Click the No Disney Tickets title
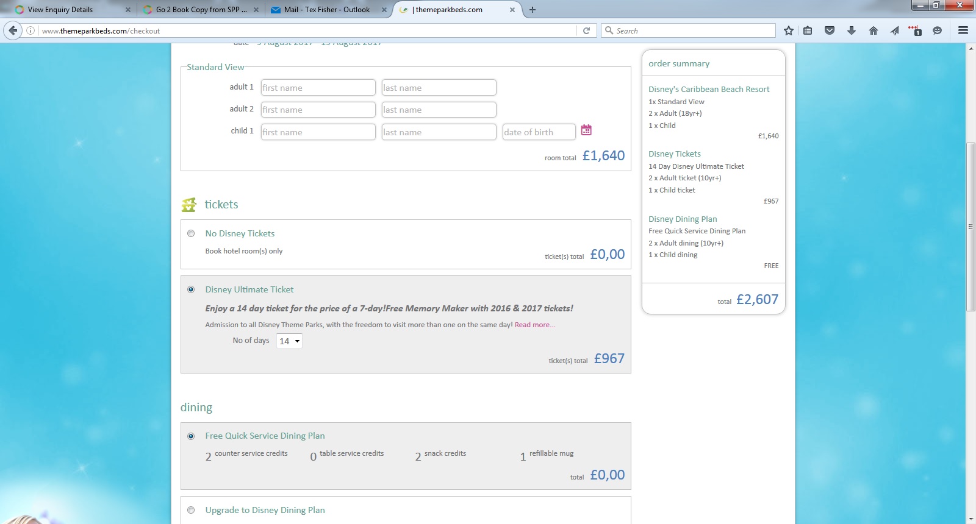This screenshot has height=524, width=976. click(x=240, y=233)
